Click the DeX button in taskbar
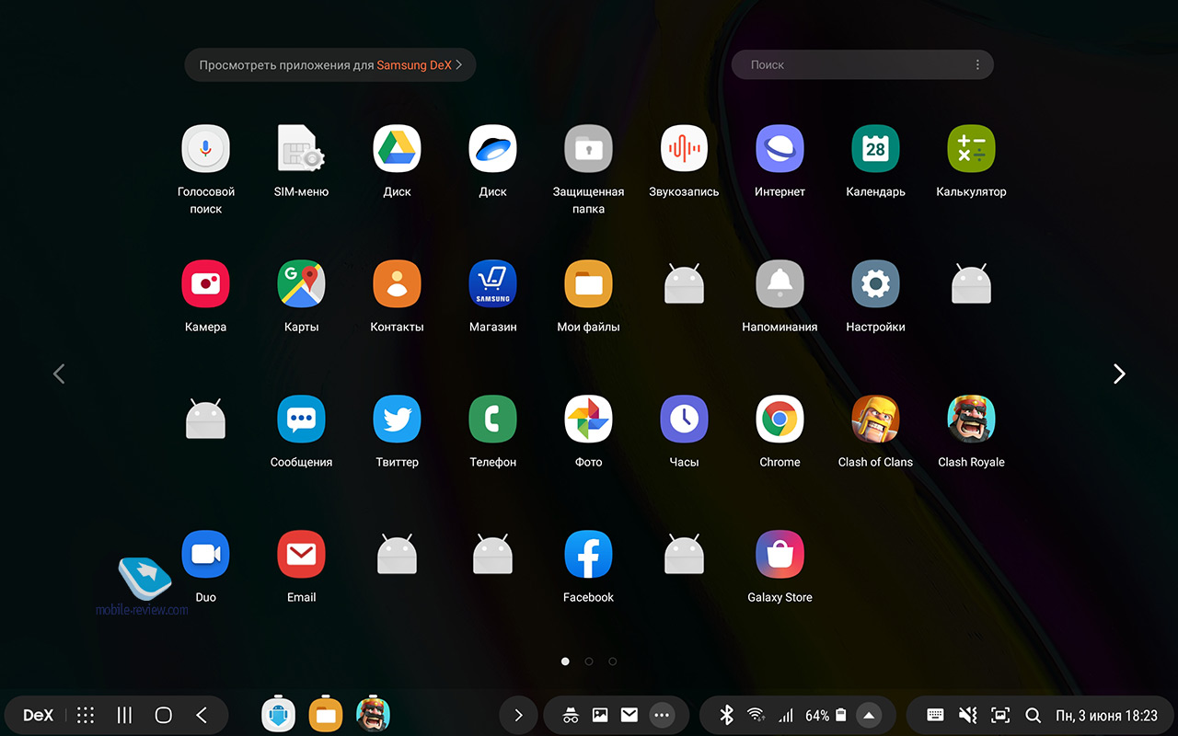The image size is (1178, 736). (38, 715)
